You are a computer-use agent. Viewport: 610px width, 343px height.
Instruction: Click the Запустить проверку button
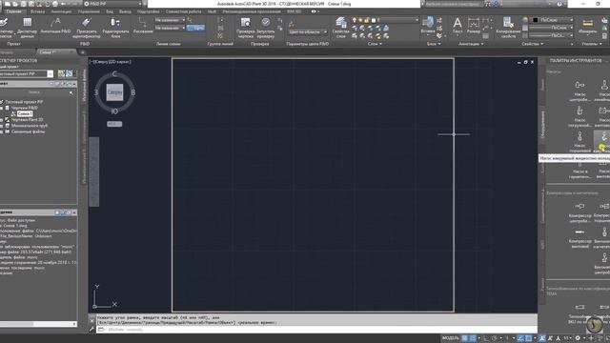266,28
